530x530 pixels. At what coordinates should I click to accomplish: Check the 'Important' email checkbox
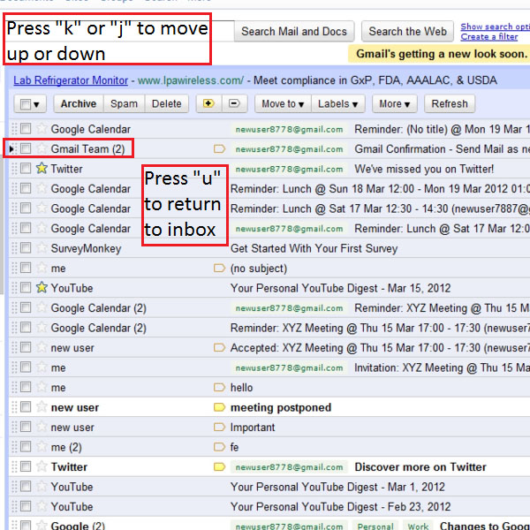[x=26, y=427]
